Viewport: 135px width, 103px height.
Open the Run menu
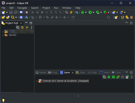pyautogui.click(x=56, y=8)
